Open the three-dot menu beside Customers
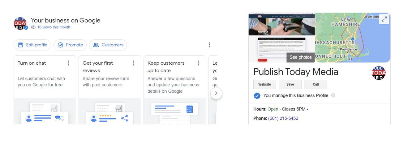Screen dimensions: 399x141 pyautogui.click(x=209, y=45)
